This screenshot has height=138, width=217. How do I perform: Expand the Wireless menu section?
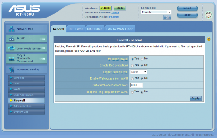pos(27,78)
